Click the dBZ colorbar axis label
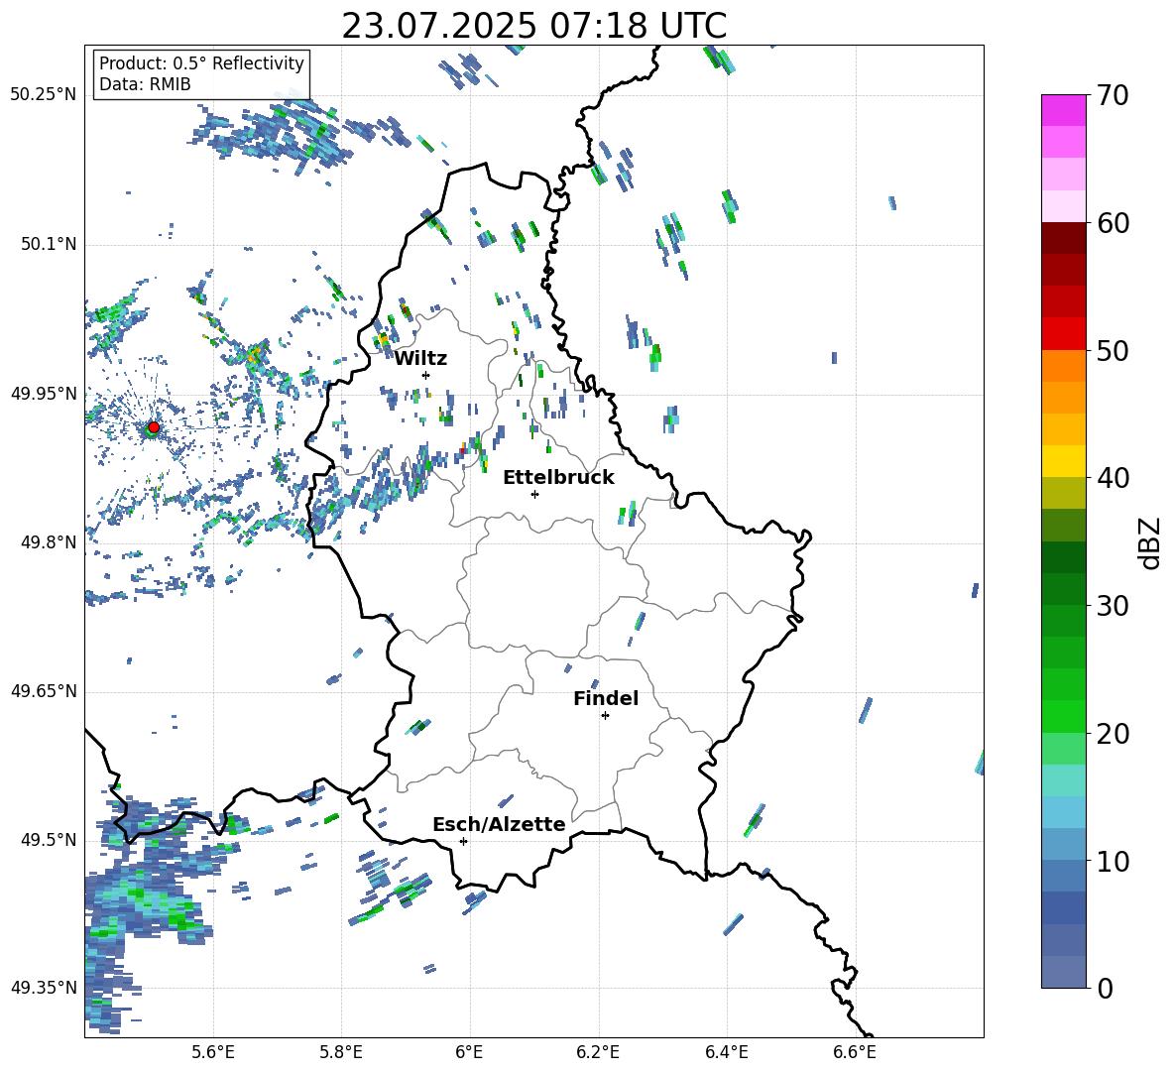 1151,542
